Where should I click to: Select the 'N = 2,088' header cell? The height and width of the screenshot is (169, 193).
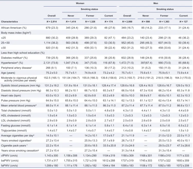point(127,22)
